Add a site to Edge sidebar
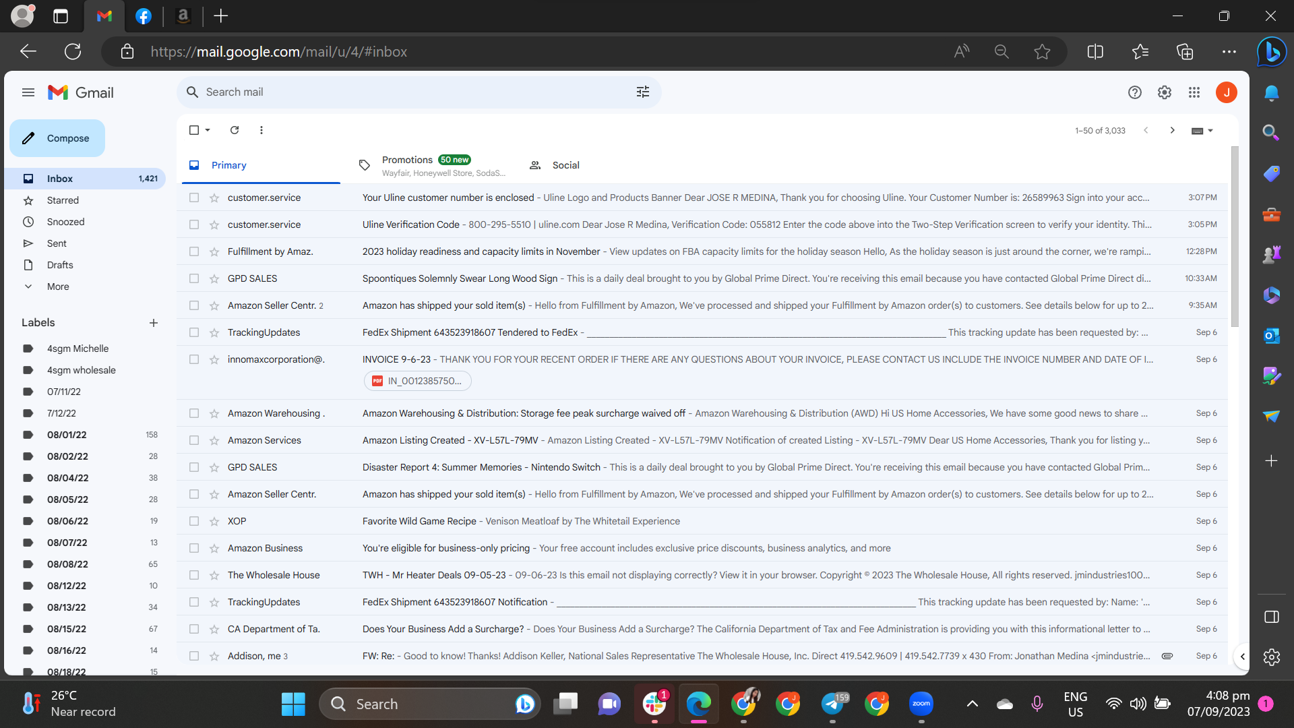The image size is (1294, 728). point(1272,461)
